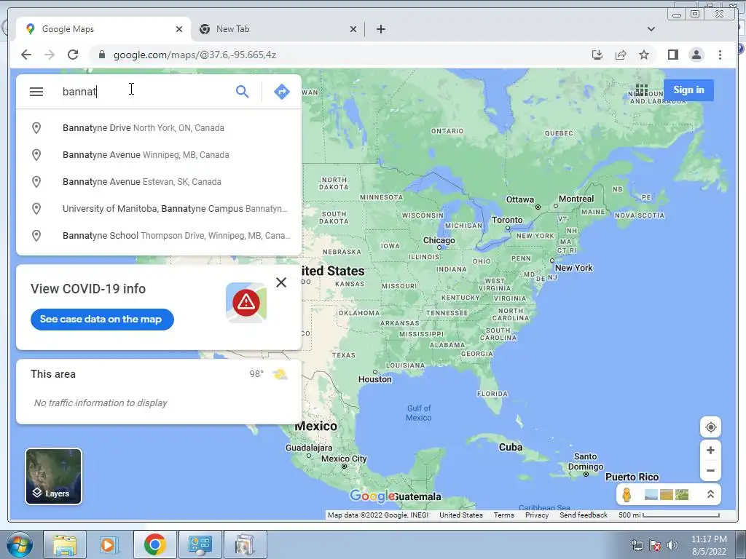Open Windows Explorer from taskbar
Viewport: 746px width, 559px height.
pyautogui.click(x=65, y=544)
